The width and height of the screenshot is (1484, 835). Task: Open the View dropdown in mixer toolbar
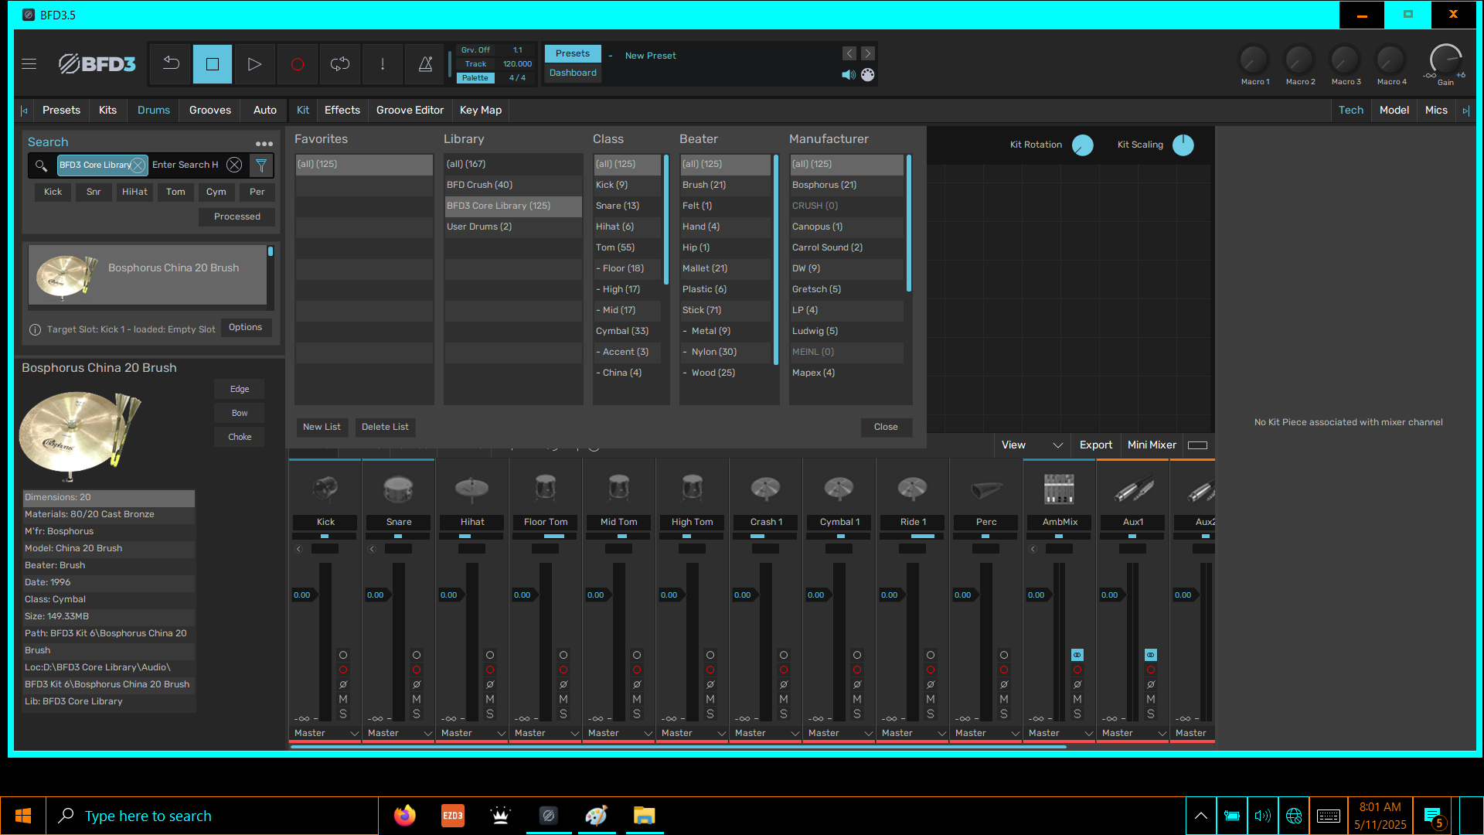coord(1032,445)
